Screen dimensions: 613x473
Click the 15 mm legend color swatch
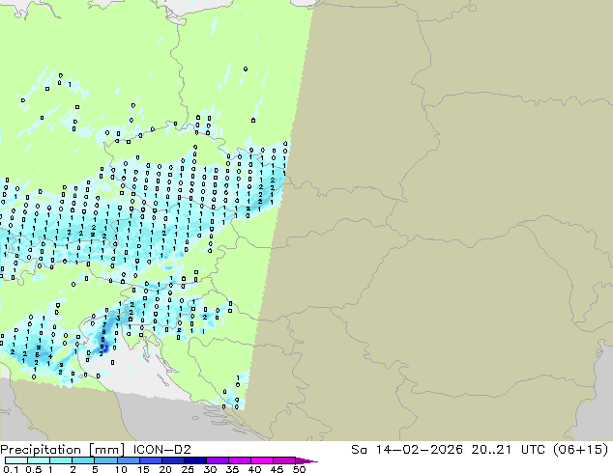[x=150, y=460]
